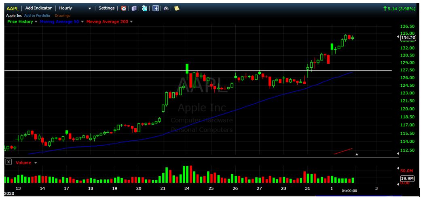
Task: Click the 112.50 price axis label
Action: coord(408,150)
